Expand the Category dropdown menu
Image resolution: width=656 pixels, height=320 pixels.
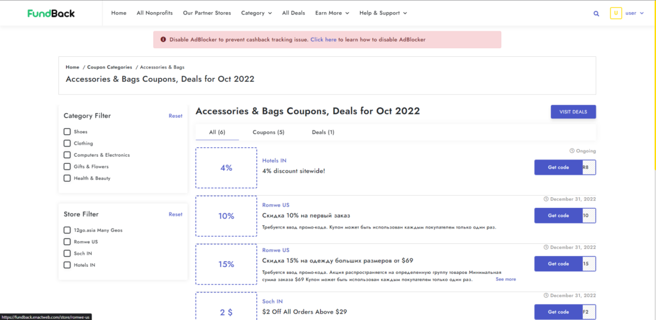(x=256, y=13)
